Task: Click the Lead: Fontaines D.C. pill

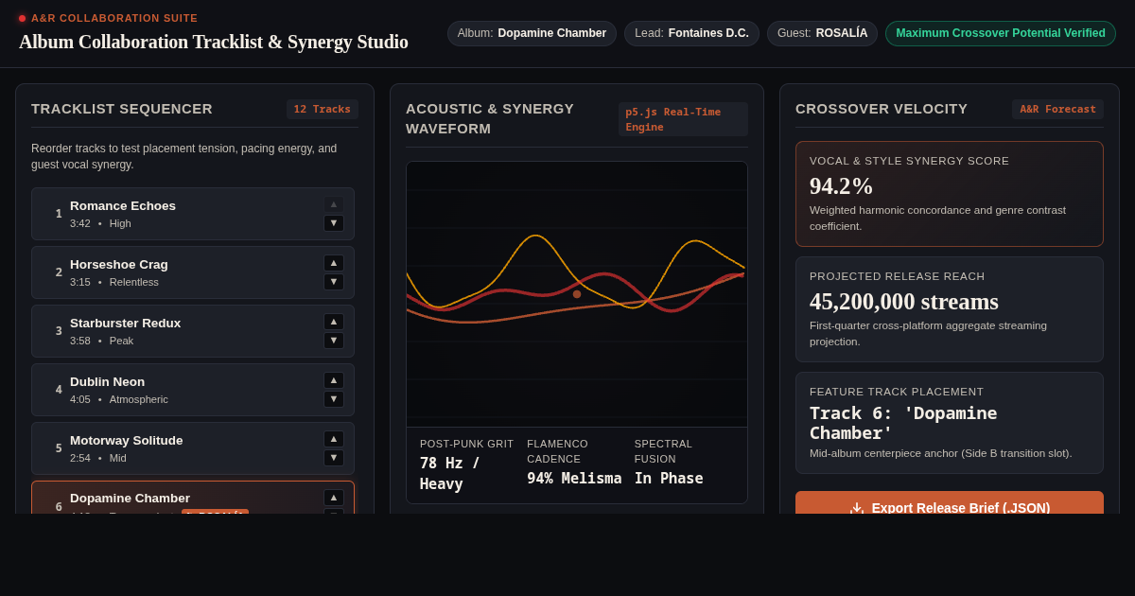Action: [x=691, y=33]
